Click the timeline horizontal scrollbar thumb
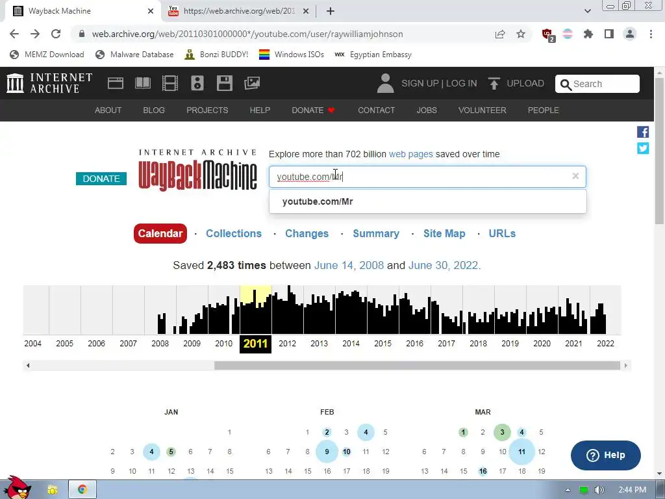 click(417, 365)
